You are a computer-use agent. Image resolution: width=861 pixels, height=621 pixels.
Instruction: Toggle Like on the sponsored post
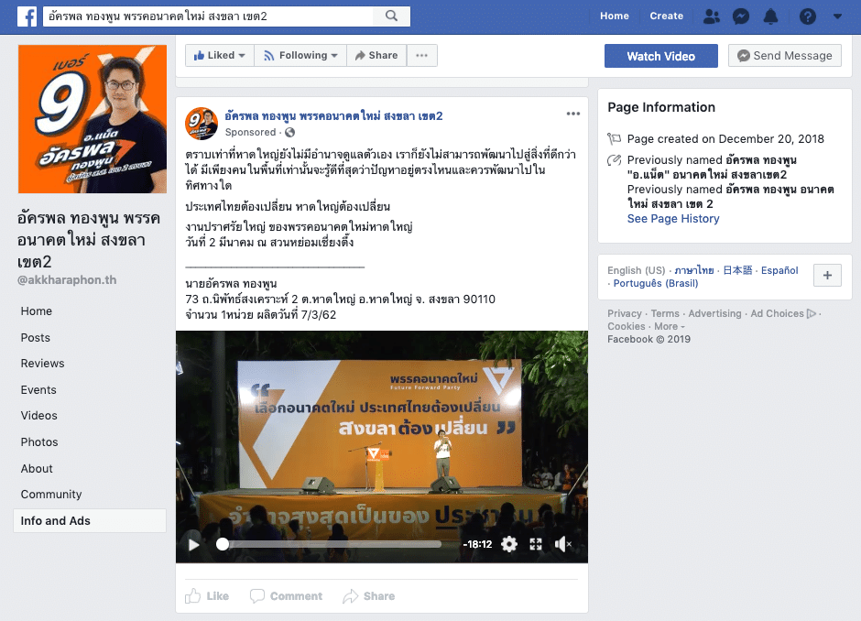coord(207,595)
